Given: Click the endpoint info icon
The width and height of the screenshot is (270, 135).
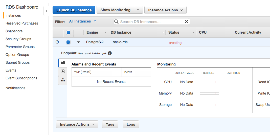Looking at the screenshot, I should point(110,53).
